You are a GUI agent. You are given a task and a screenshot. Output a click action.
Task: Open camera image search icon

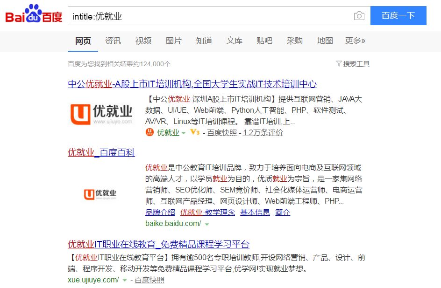coord(359,16)
